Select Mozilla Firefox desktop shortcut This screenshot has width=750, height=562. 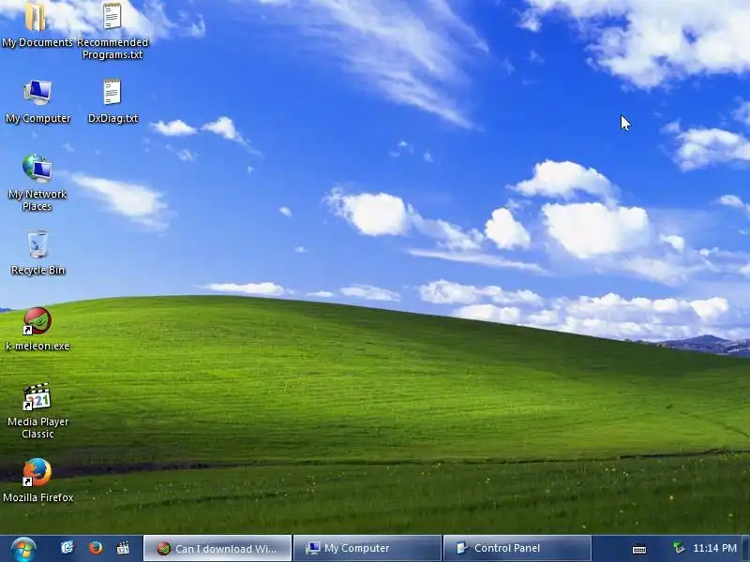click(37, 481)
